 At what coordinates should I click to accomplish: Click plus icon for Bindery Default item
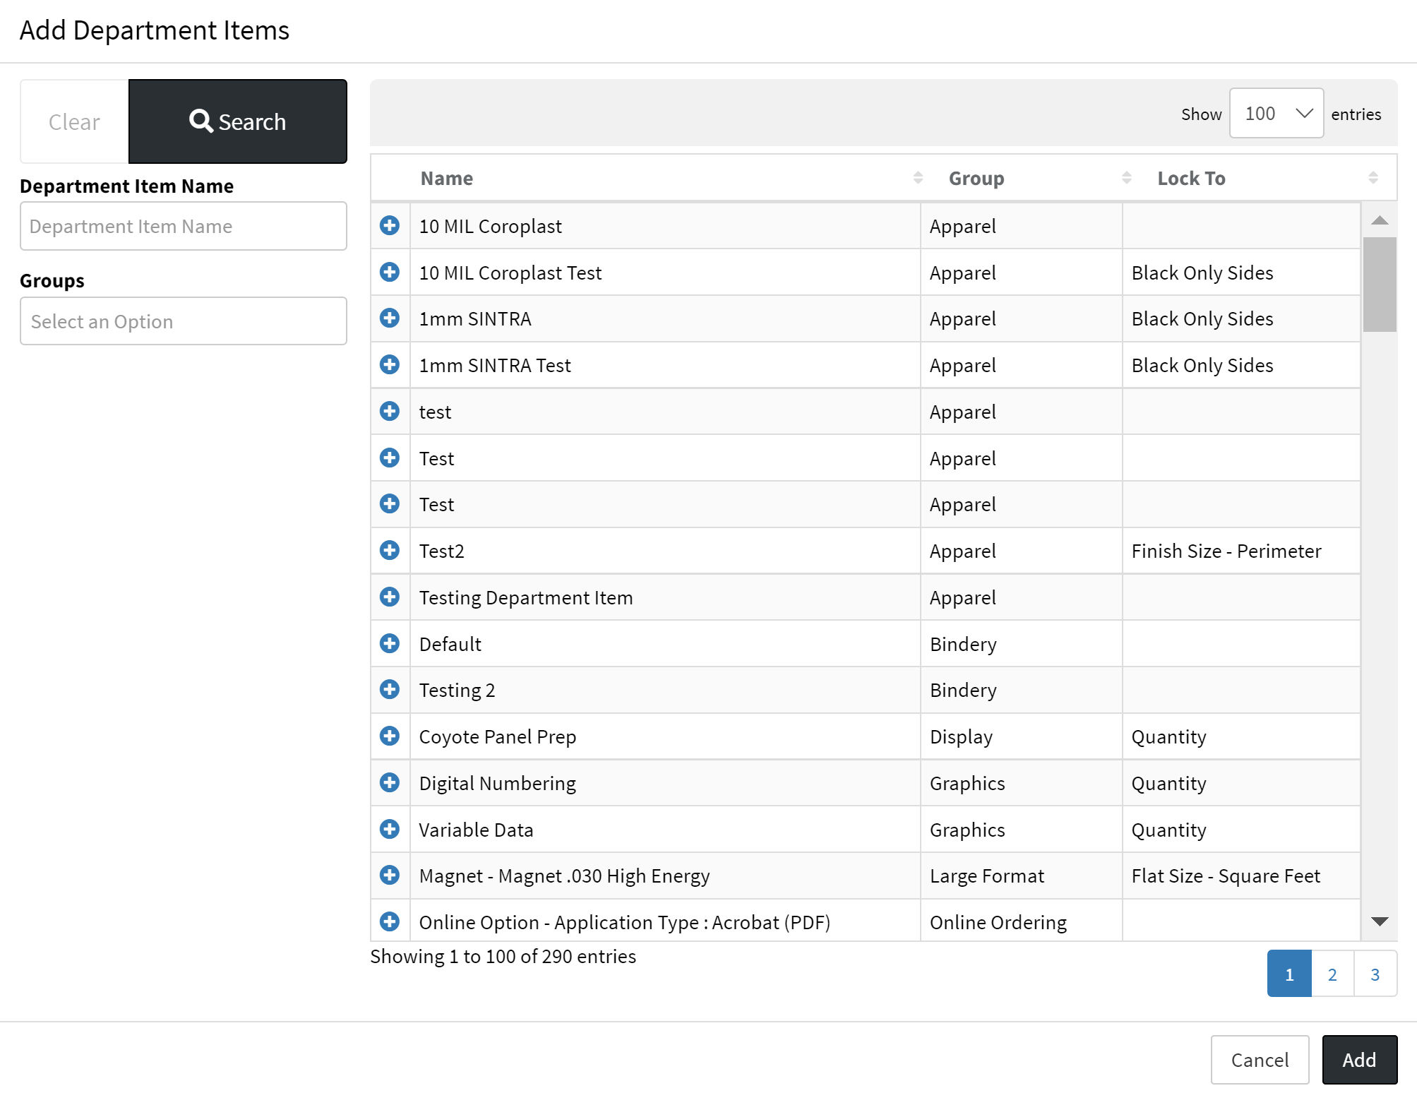click(x=389, y=644)
